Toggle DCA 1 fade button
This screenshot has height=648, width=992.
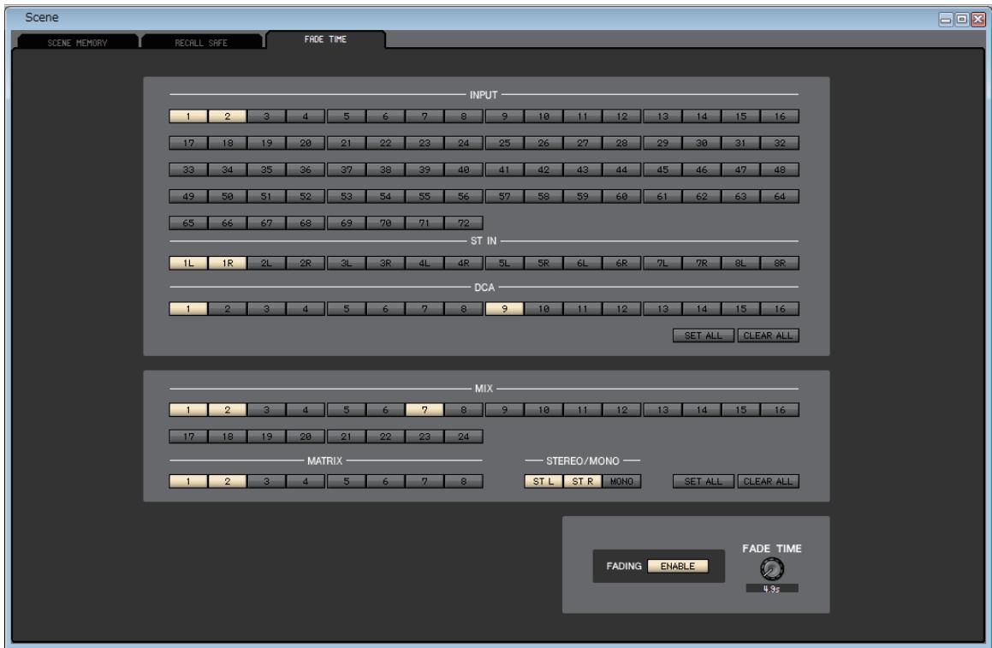(x=188, y=309)
